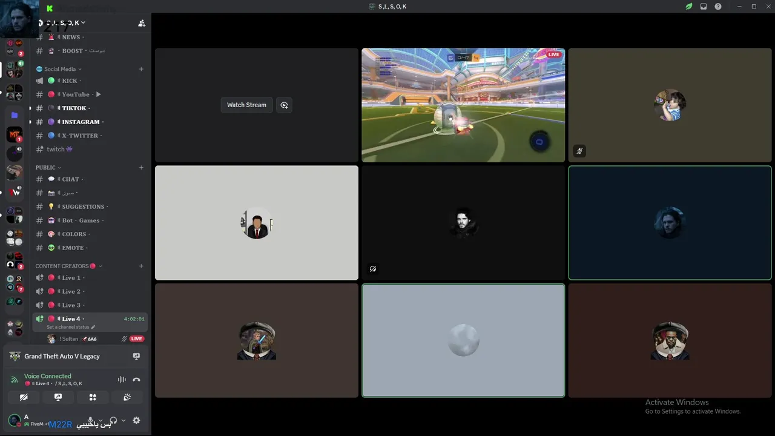775x436 pixels.
Task: Disconnect from voice with phone icon
Action: (136, 380)
